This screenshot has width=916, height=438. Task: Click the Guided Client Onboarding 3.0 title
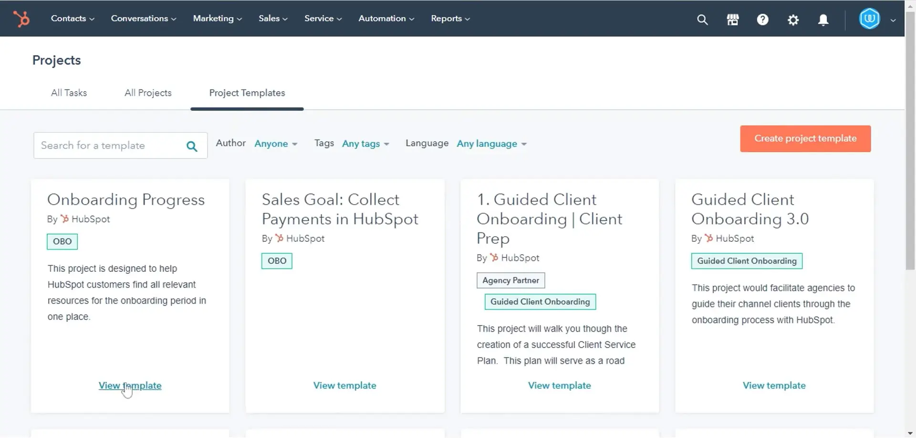tap(750, 209)
